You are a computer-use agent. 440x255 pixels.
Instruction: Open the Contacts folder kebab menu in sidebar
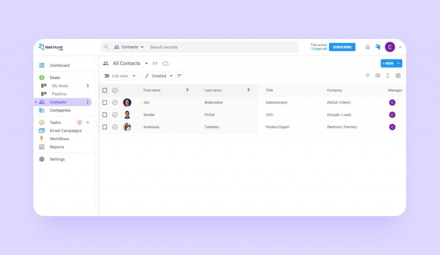click(88, 102)
